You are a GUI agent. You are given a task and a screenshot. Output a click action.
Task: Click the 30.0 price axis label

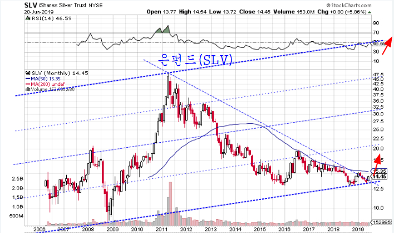click(x=378, y=114)
